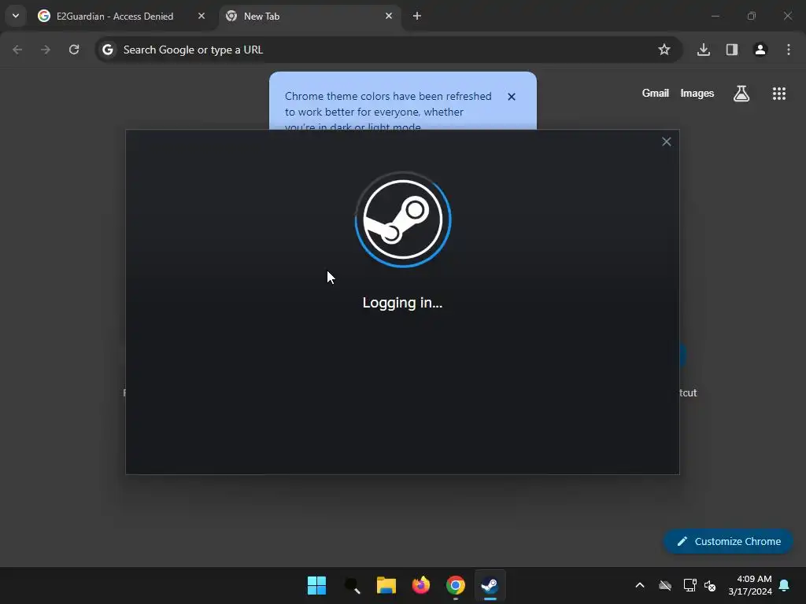Click the Google icon in address bar
The image size is (806, 604).
coord(107,50)
